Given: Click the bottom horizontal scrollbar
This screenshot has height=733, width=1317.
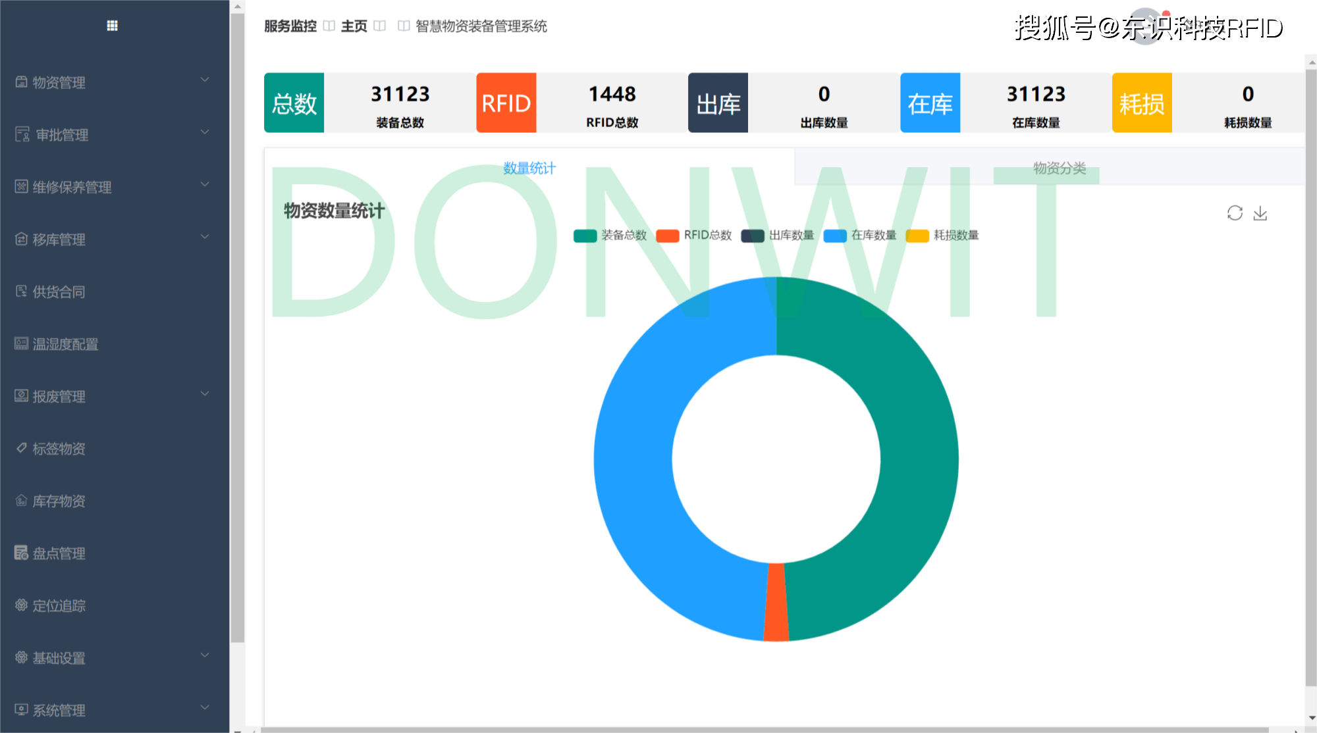Looking at the screenshot, I should [765, 730].
